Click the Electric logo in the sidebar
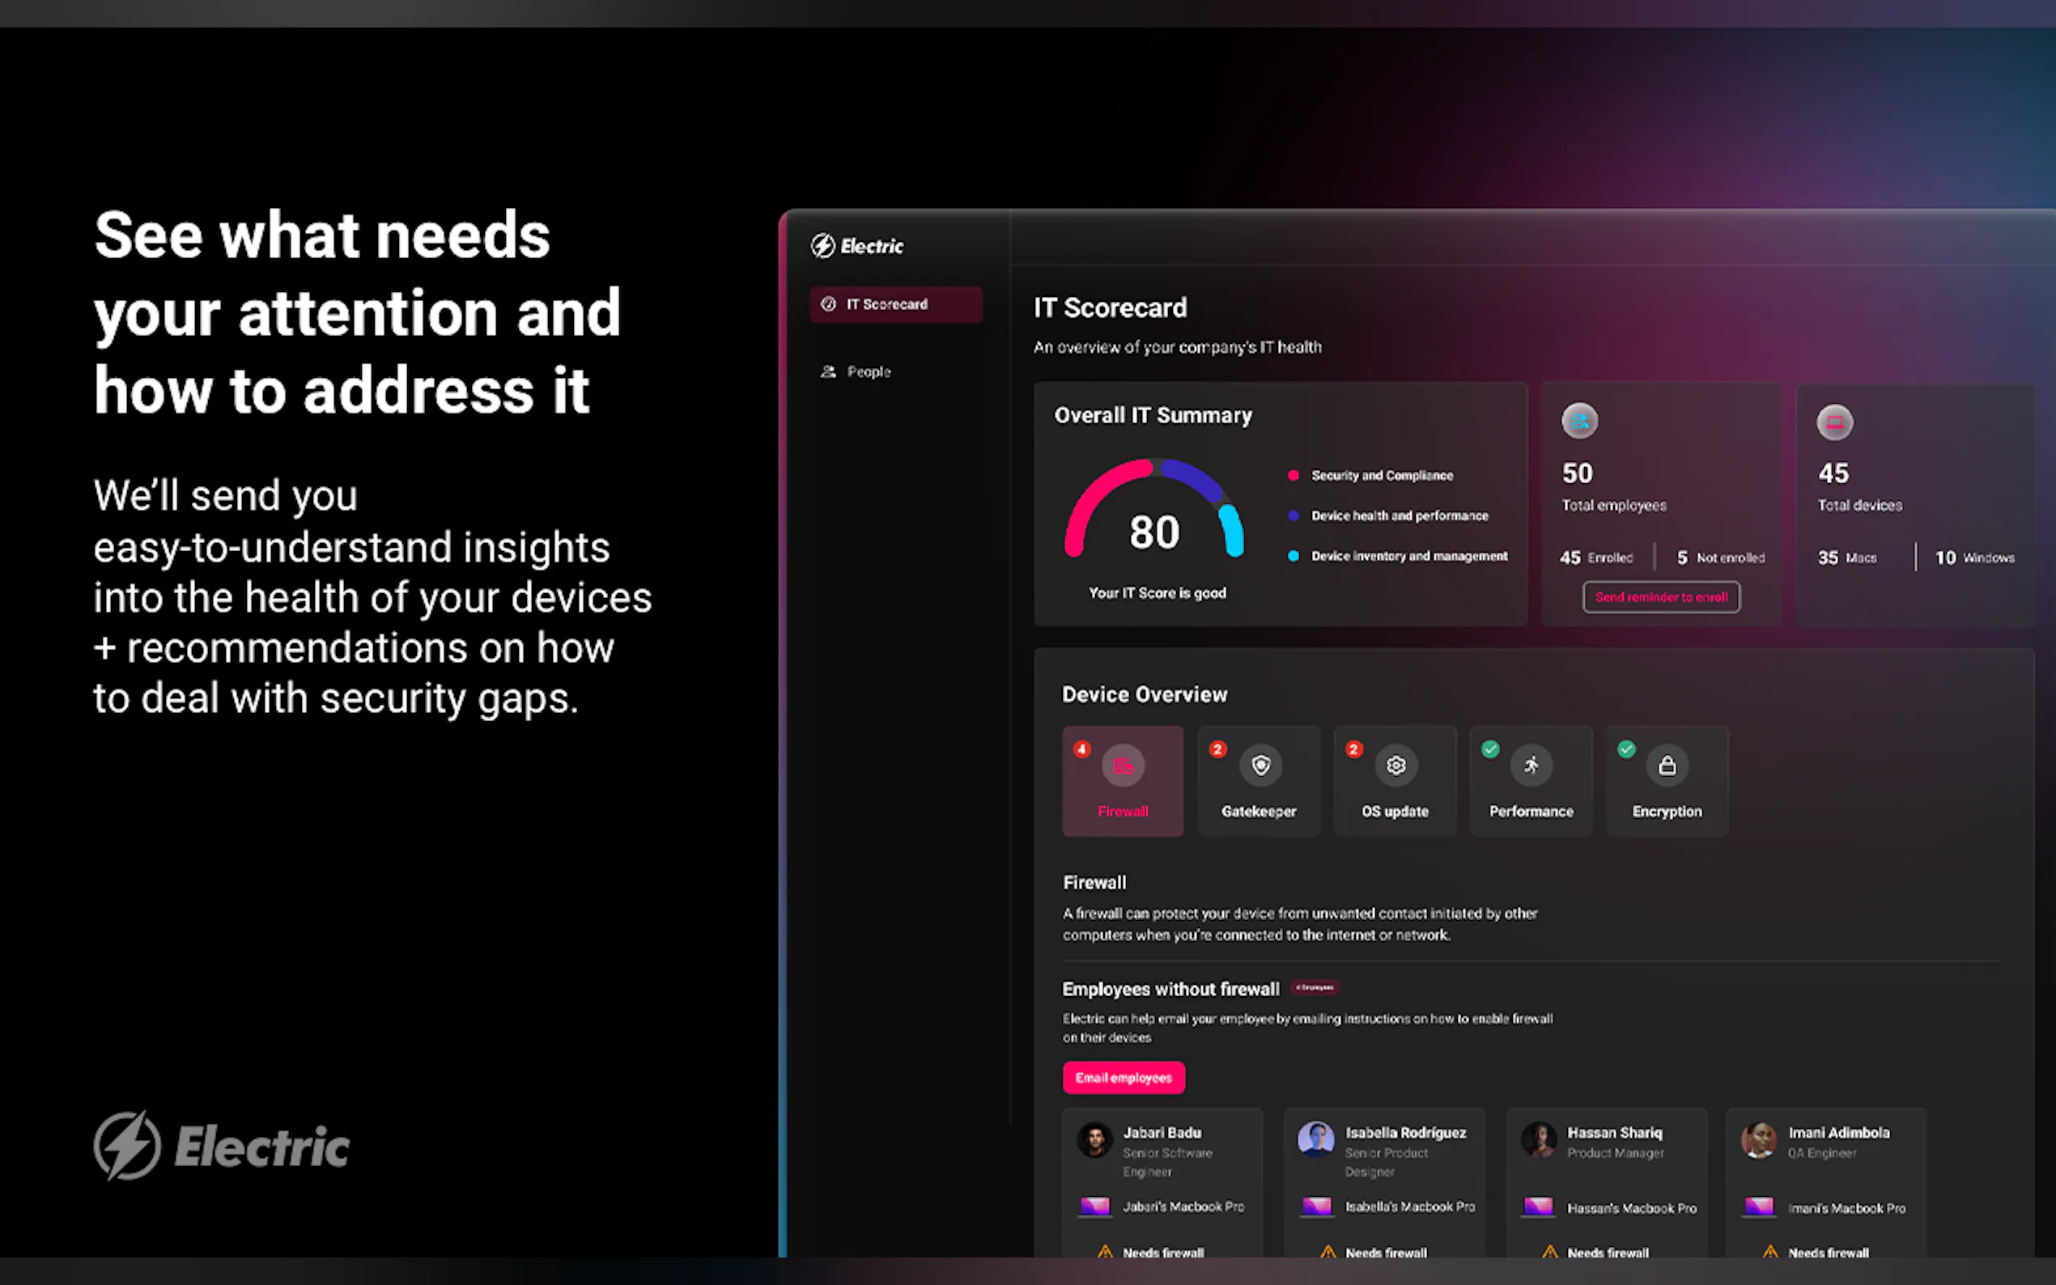2056x1285 pixels. [x=856, y=247]
